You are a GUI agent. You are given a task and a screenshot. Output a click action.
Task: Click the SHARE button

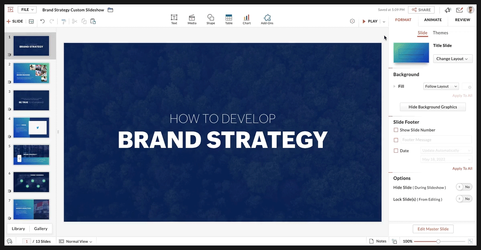[x=421, y=10]
